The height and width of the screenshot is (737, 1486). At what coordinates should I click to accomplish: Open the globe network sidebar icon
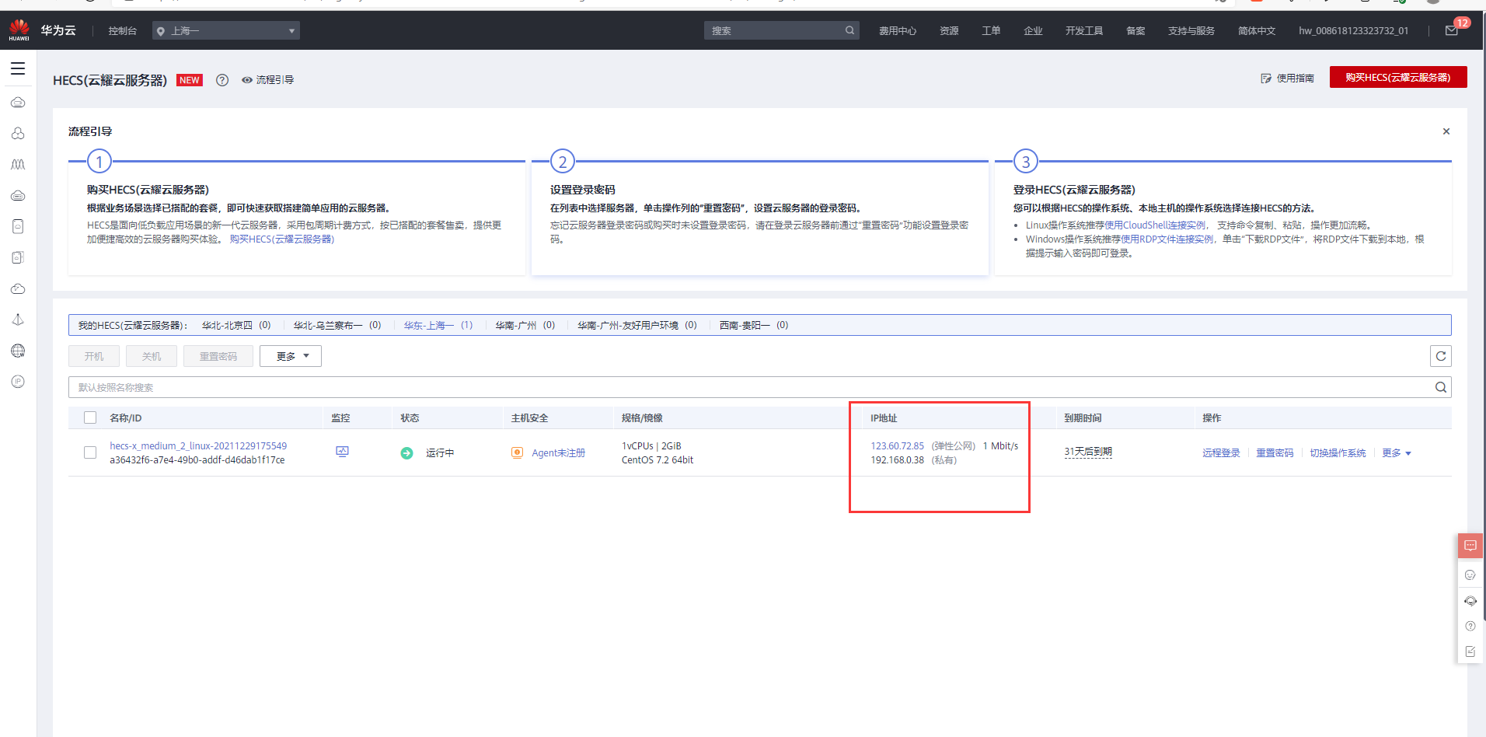18,351
